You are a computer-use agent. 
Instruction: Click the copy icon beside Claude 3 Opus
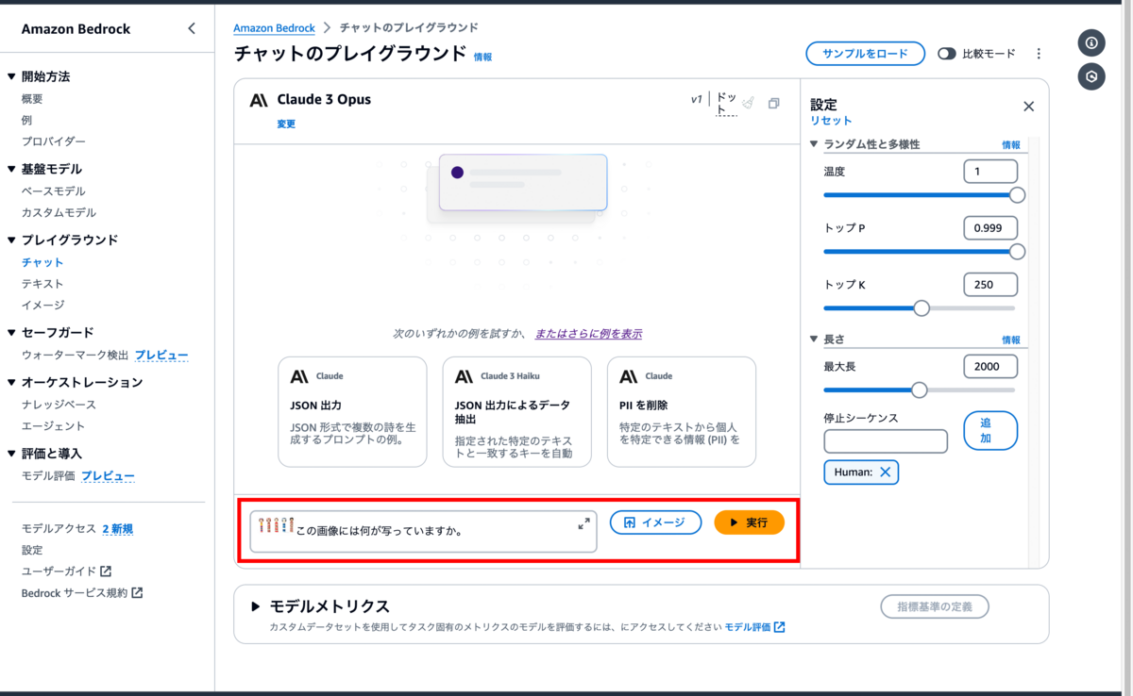774,104
